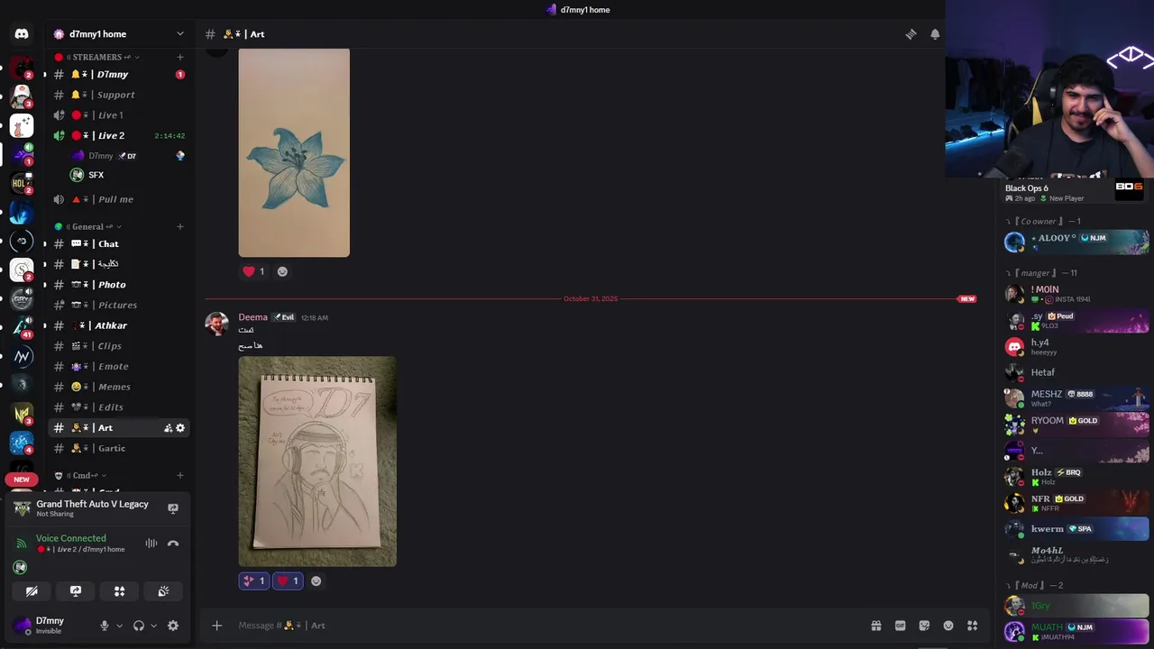The width and height of the screenshot is (1154, 649).
Task: Toggle the sparkle reaction on sketch
Action: pyautogui.click(x=254, y=581)
